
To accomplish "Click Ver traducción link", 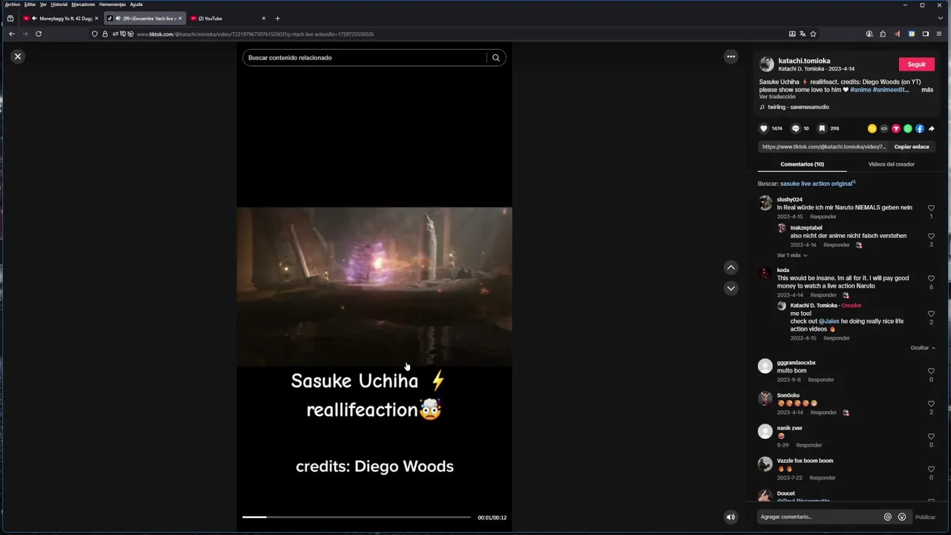I will tap(777, 97).
